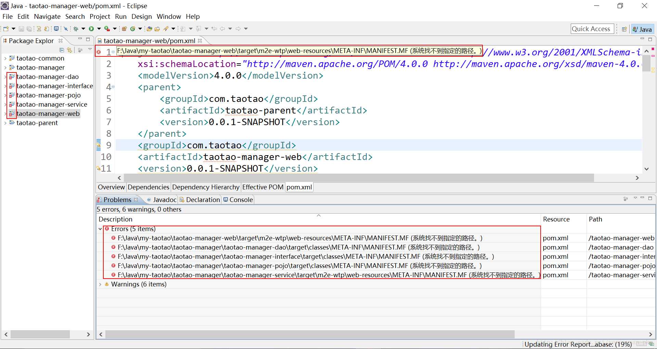The image size is (657, 349).
Task: Click Problems view horizontal scrollbar
Action: click(x=310, y=334)
